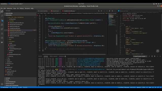This screenshot has width=162, height=91.
Task: Open the Source Control view
Action: point(2,20)
